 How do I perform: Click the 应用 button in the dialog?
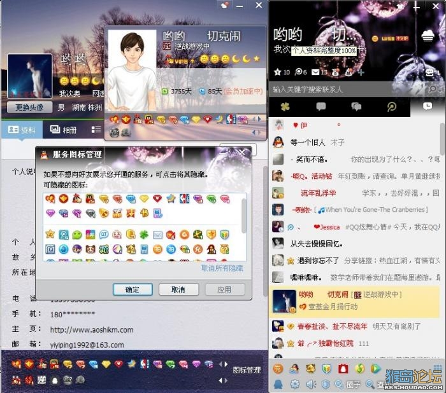click(224, 289)
